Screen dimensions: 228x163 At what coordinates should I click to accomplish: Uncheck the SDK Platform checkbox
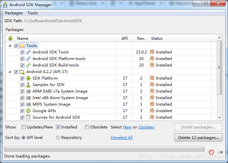coord(22,79)
